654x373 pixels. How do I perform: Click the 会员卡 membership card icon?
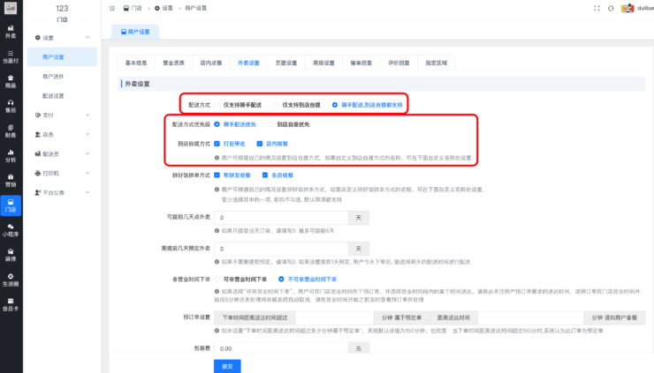pyautogui.click(x=11, y=305)
